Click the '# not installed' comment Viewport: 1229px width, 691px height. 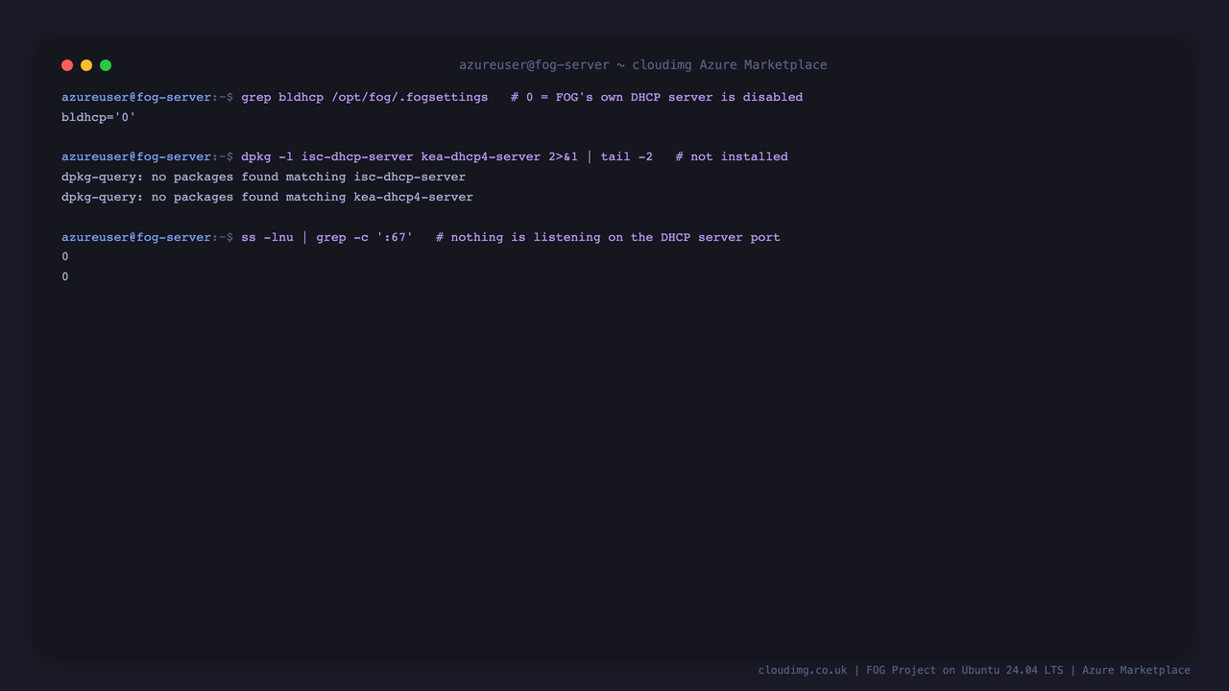click(x=732, y=156)
